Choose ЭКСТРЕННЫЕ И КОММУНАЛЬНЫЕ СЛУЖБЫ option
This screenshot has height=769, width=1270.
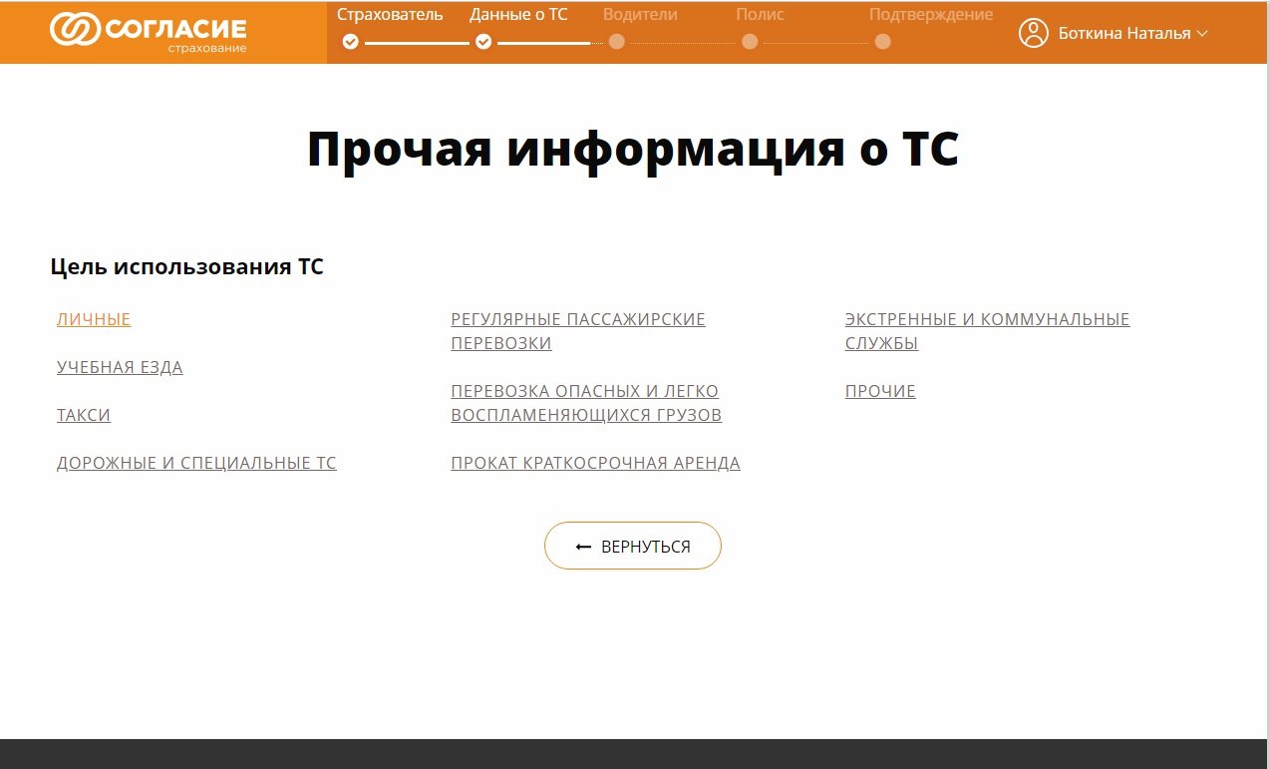click(986, 331)
